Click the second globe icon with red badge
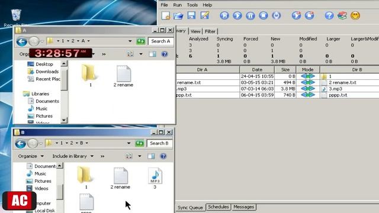The image size is (379, 213). click(x=309, y=15)
